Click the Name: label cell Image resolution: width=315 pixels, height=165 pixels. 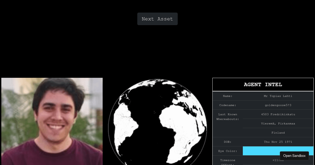click(x=228, y=96)
